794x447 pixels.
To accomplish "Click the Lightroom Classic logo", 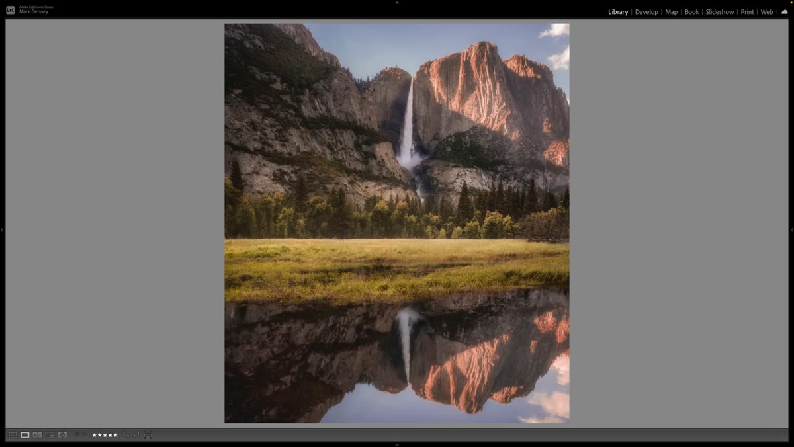I will [x=10, y=10].
